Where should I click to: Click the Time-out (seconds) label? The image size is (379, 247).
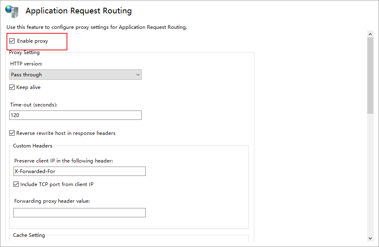pos(34,105)
